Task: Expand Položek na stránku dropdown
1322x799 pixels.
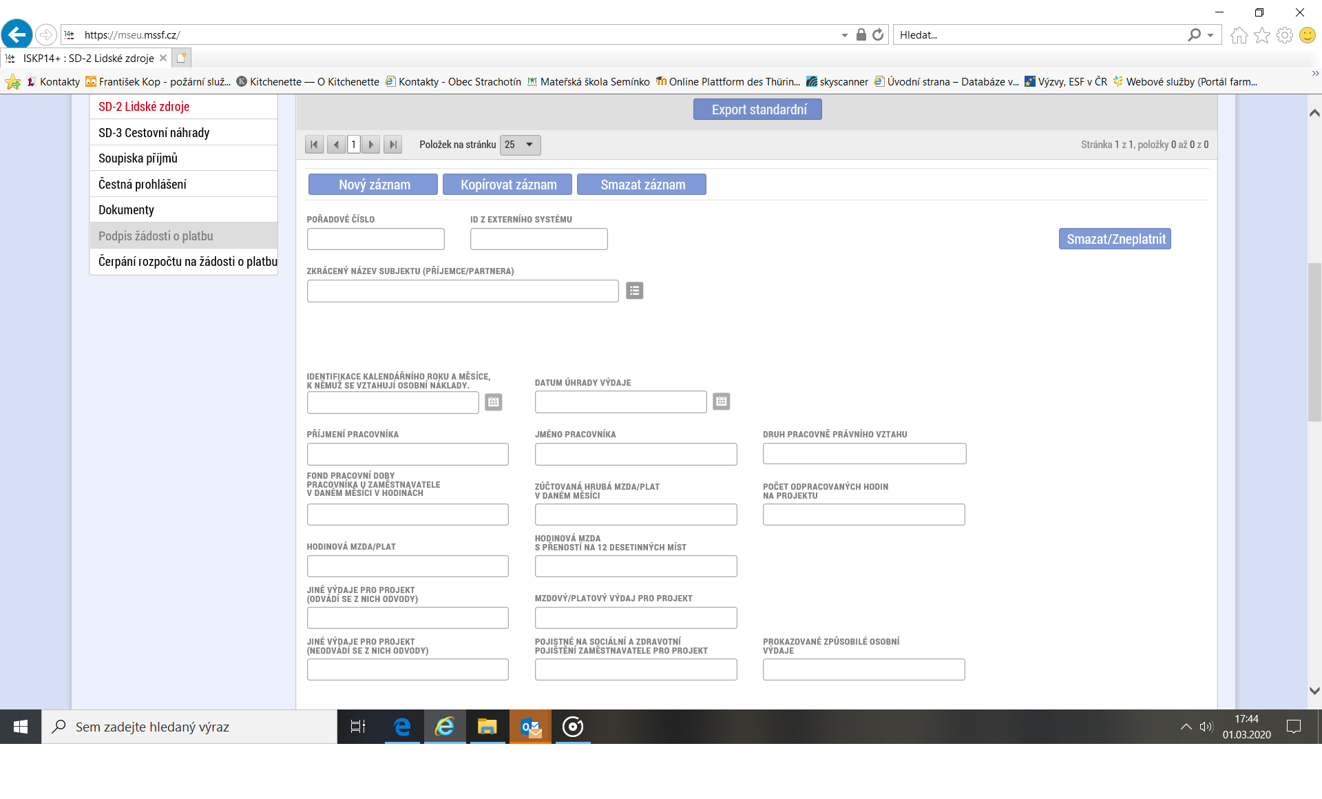Action: pos(521,145)
